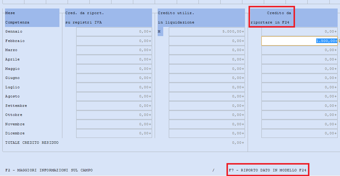Select Luglio Credito utiliz. in liquidazione field

207,87
